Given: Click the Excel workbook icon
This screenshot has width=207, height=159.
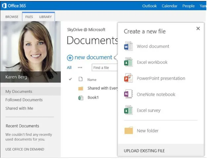Looking at the screenshot, I should (x=128, y=62).
